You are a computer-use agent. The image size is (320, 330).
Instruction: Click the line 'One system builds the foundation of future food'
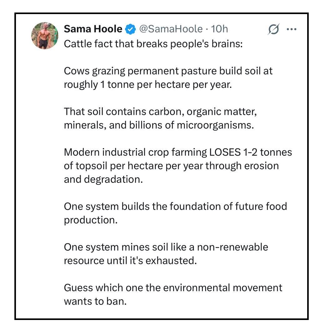175,206
